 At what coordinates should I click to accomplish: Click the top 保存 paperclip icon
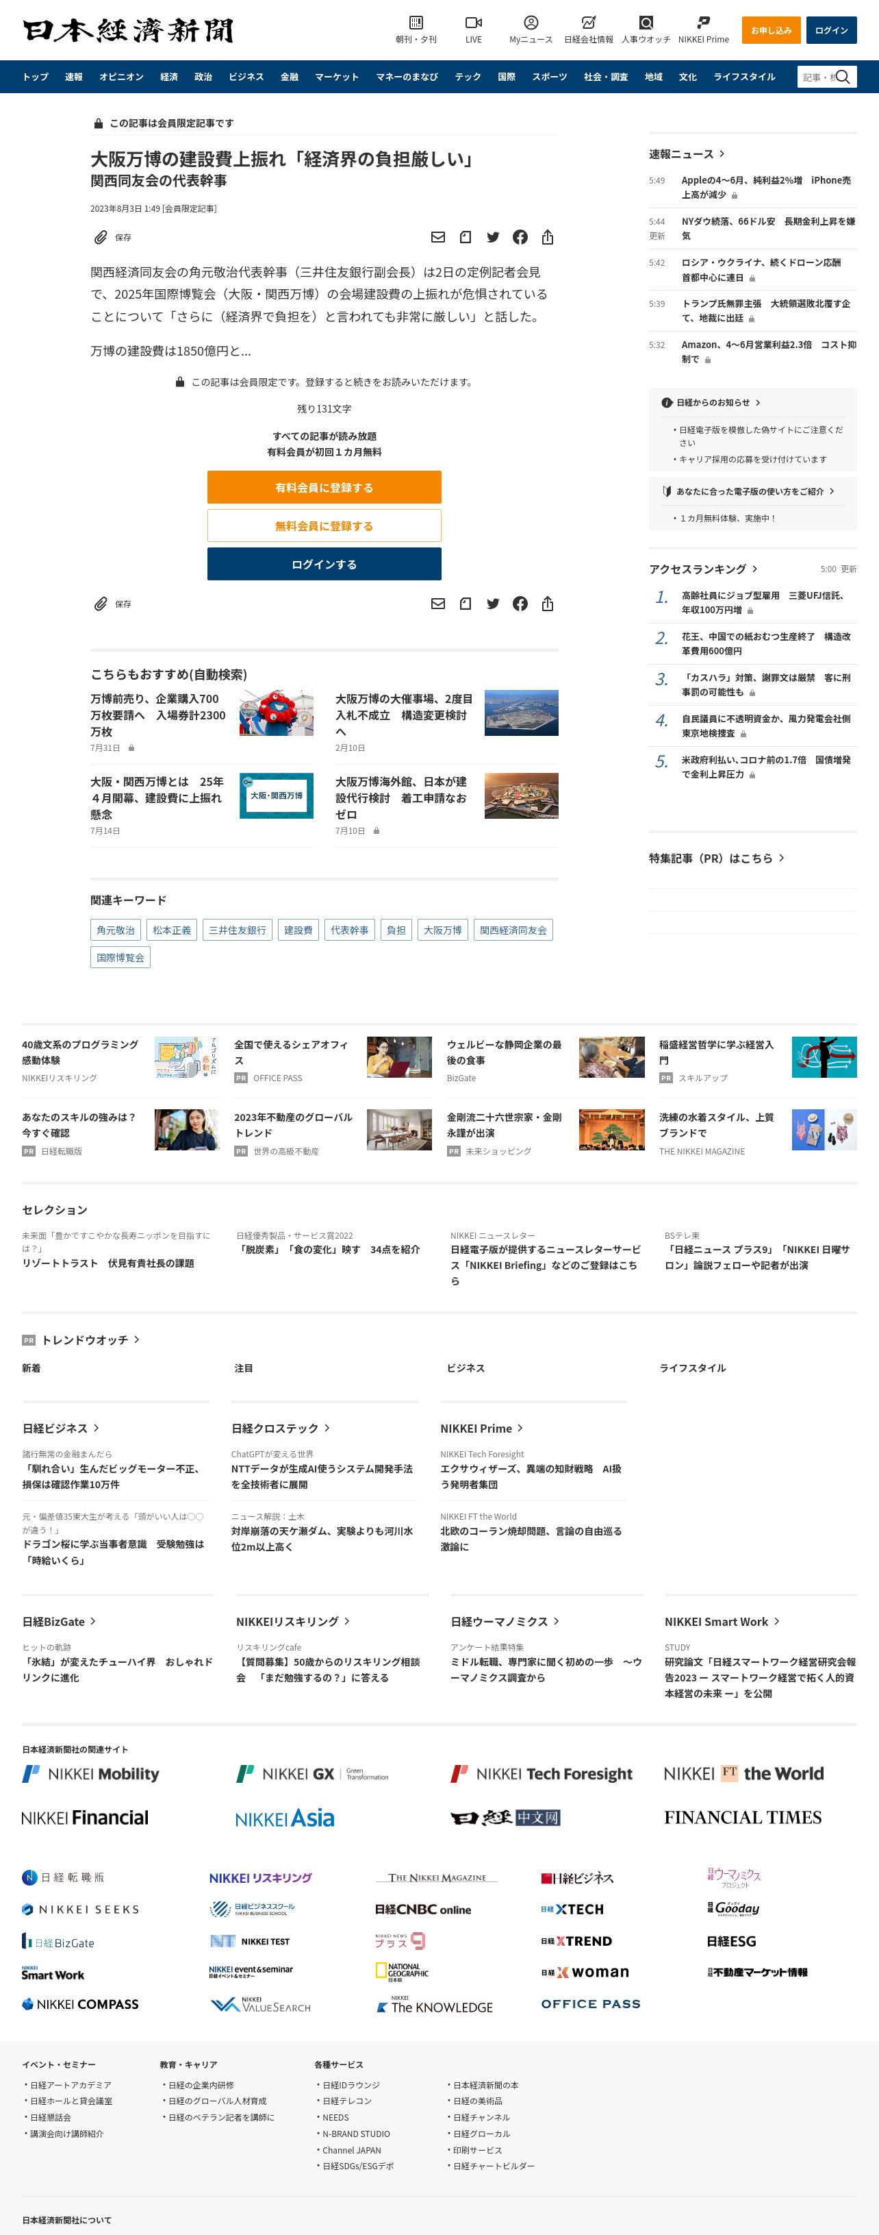click(101, 238)
